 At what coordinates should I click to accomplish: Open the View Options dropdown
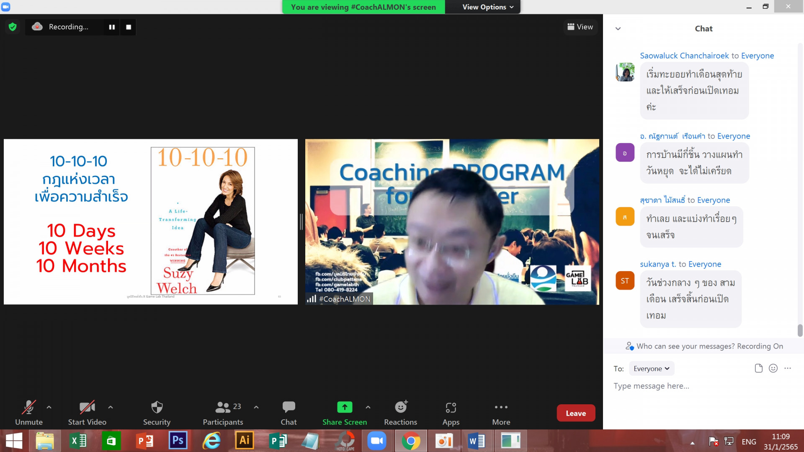point(488,7)
